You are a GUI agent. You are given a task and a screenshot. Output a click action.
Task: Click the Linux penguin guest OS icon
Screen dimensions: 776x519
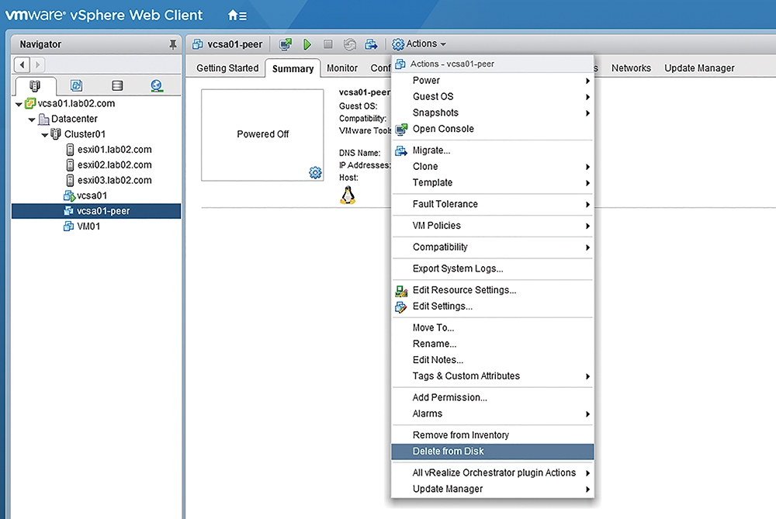[x=348, y=195]
